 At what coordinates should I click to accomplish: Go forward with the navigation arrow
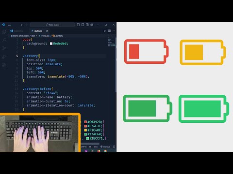pos(26,25)
